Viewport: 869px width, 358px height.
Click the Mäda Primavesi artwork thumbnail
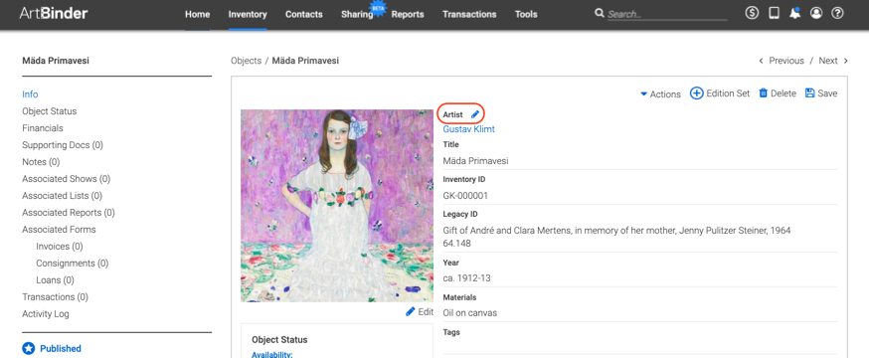[x=337, y=206]
